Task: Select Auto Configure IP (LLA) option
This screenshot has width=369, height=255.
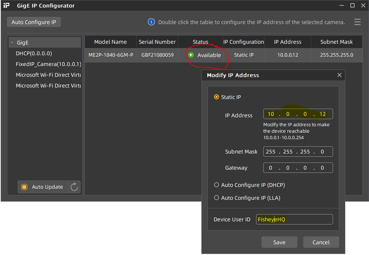Action: coord(216,198)
